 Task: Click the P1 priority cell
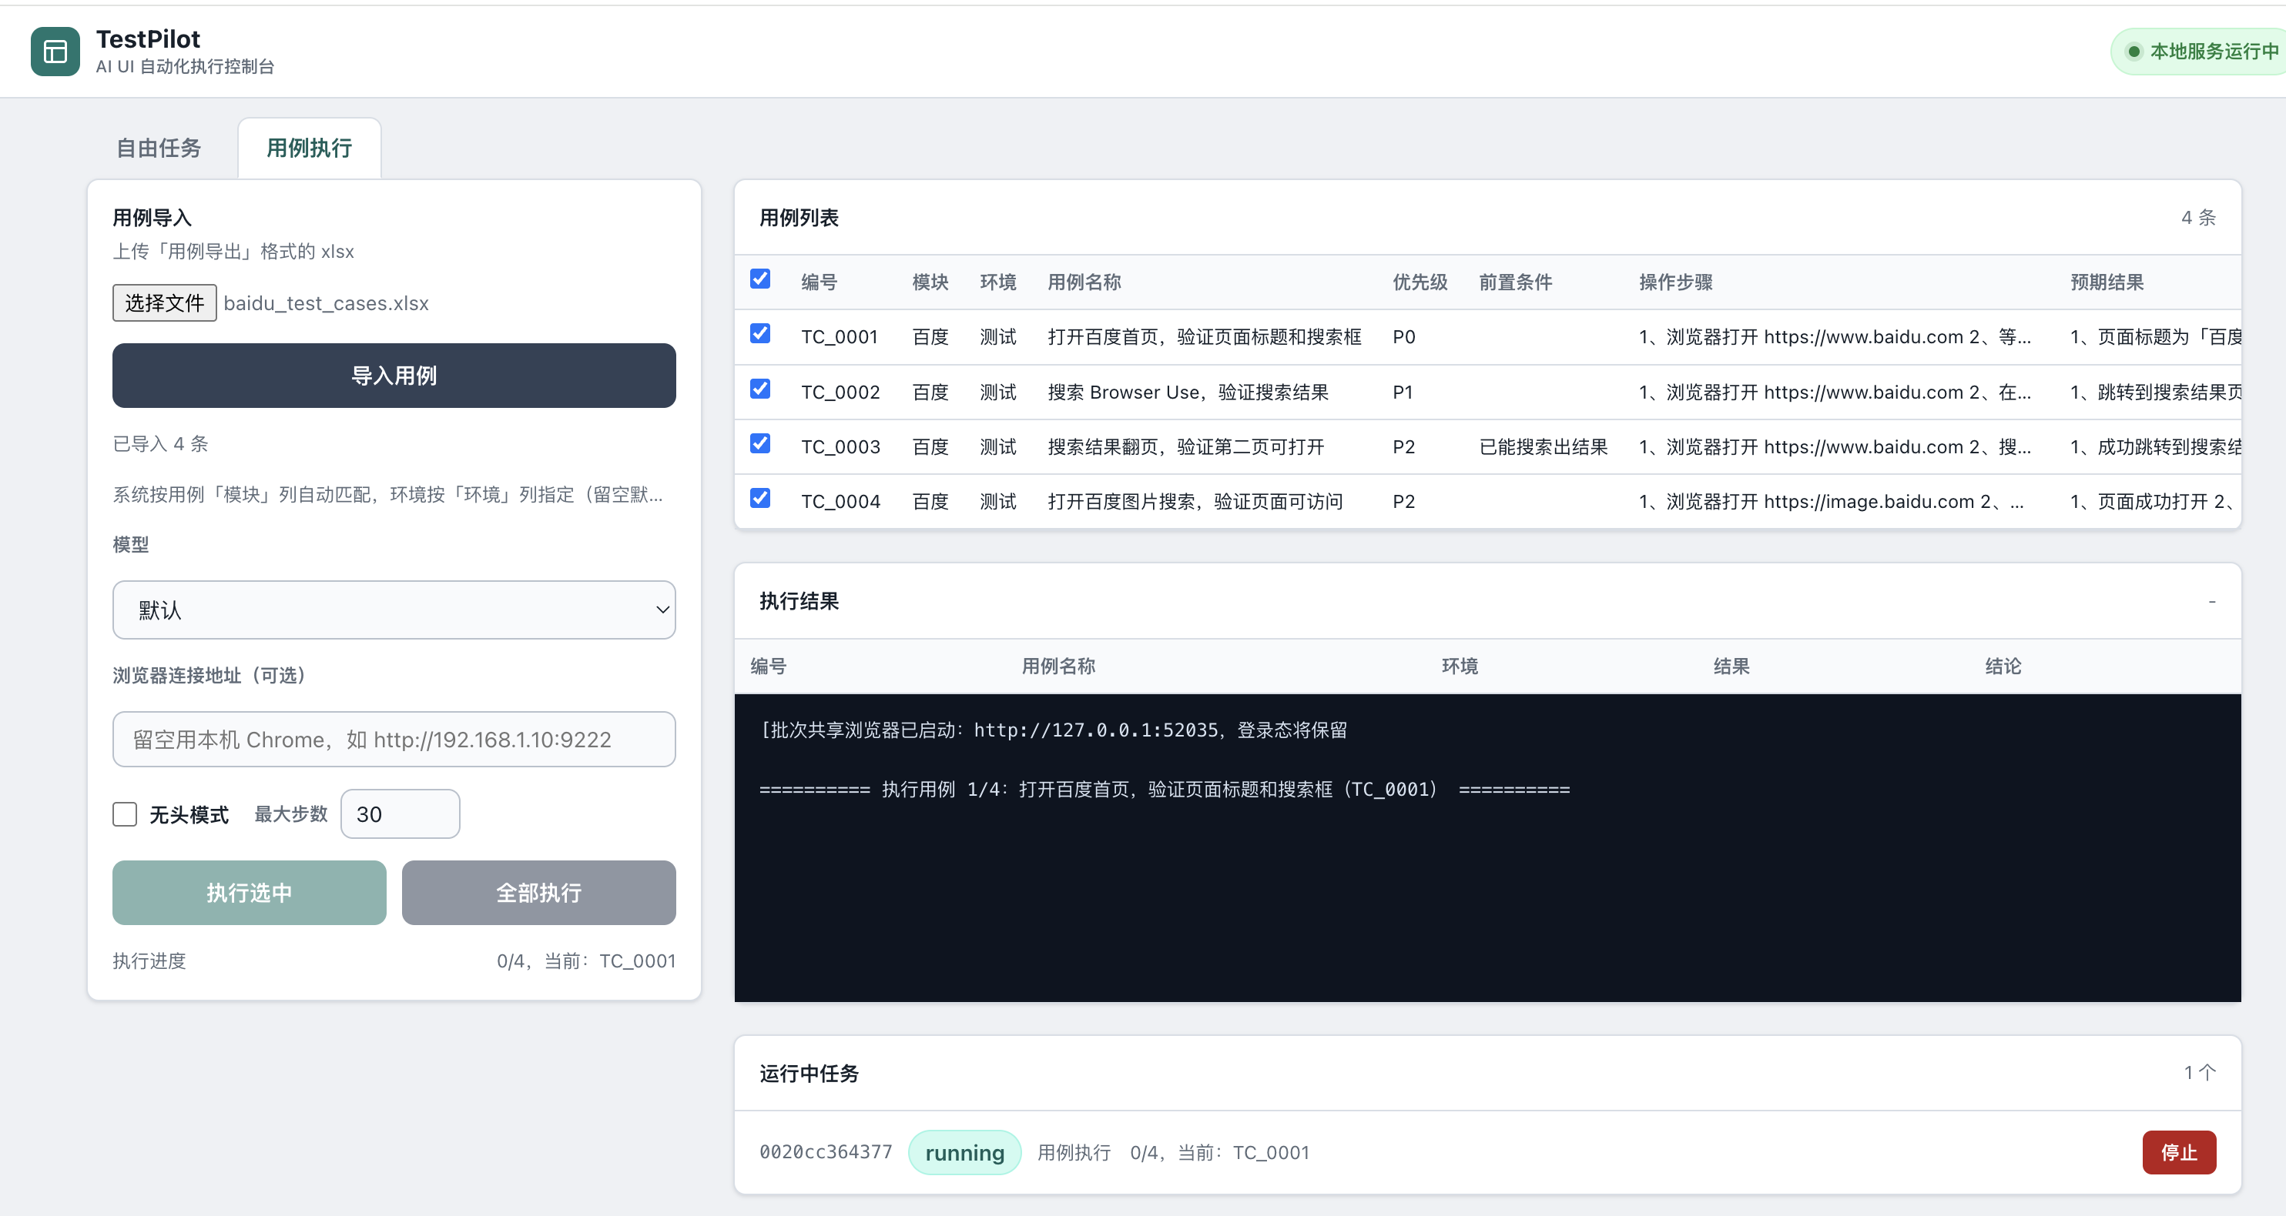coord(1403,392)
